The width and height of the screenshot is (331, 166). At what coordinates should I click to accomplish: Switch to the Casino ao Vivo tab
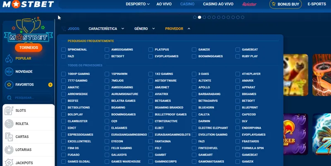coord(218,4)
